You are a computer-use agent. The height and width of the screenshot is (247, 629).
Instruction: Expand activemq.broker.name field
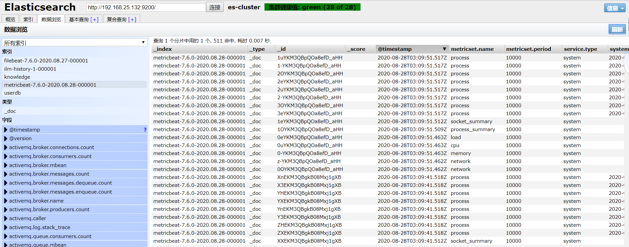6,201
